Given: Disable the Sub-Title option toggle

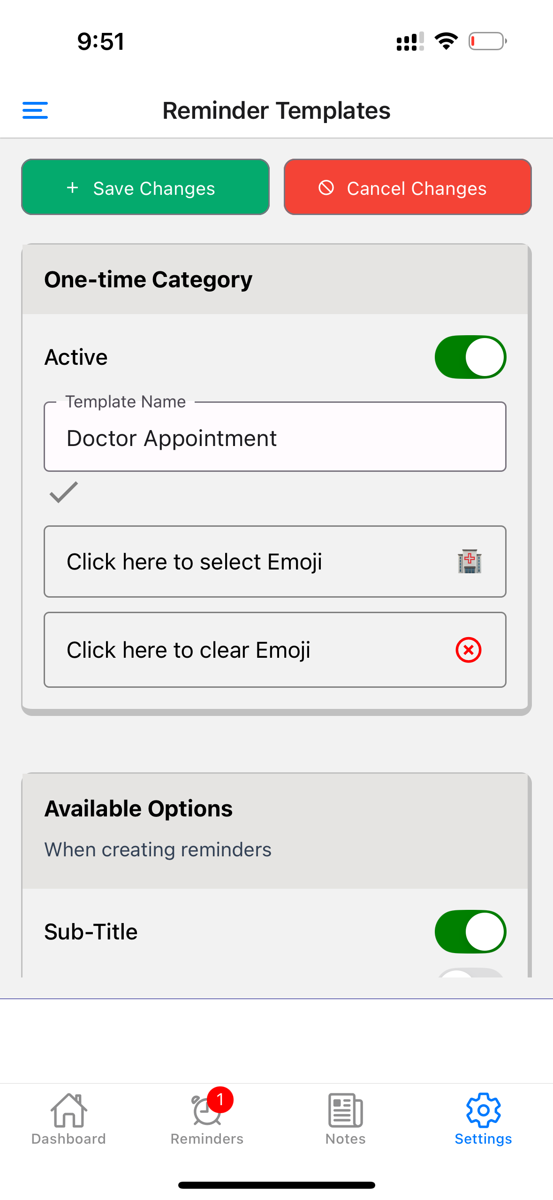Looking at the screenshot, I should point(470,931).
